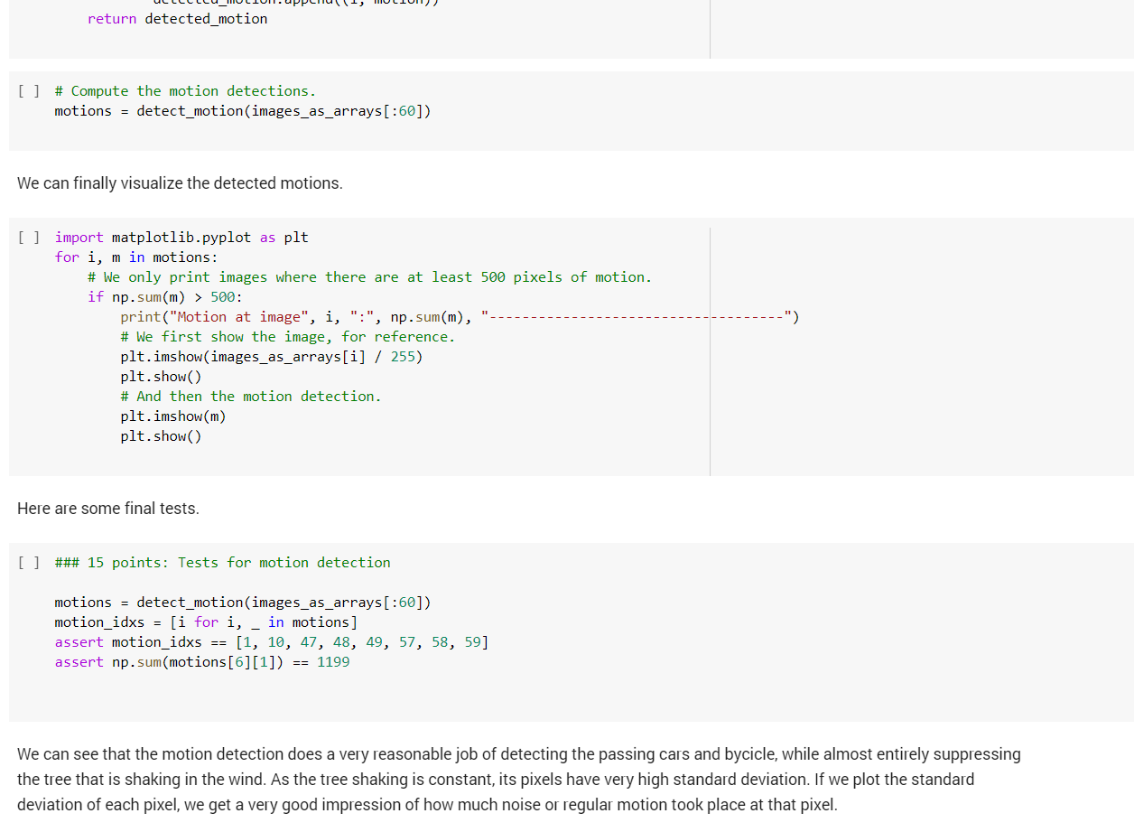Select the import matplotlib.pyplot line

[181, 237]
